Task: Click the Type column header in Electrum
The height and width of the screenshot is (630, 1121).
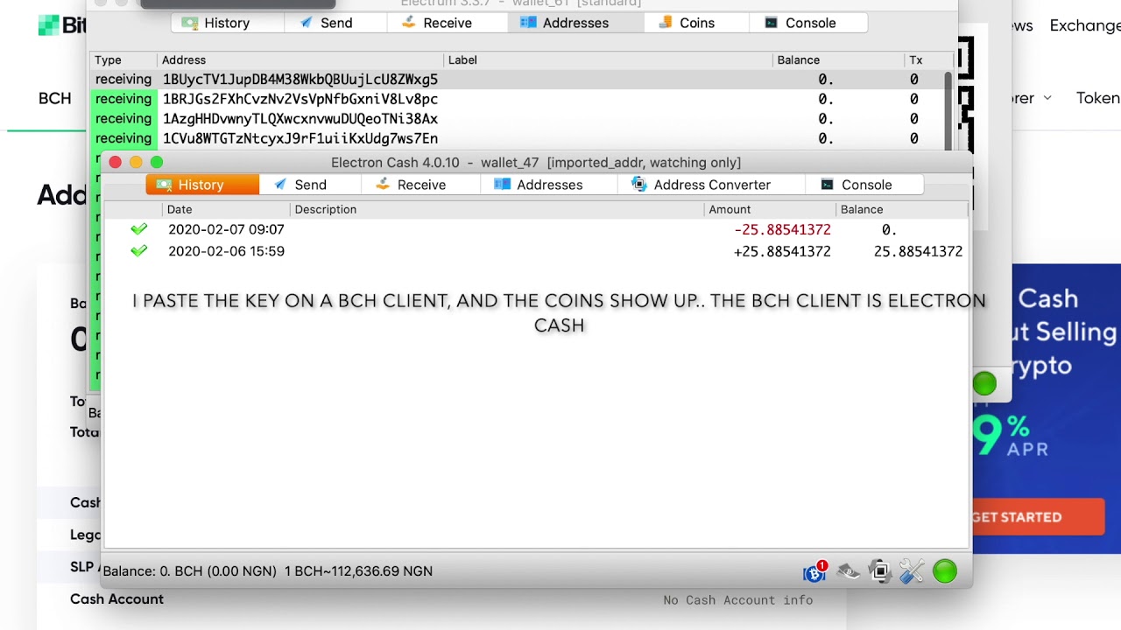Action: coord(123,60)
